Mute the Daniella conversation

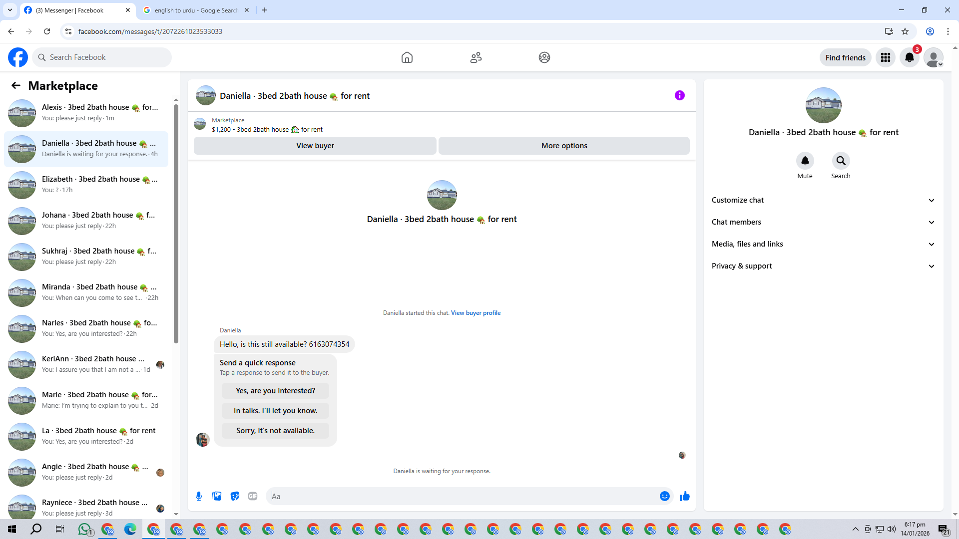[x=805, y=161]
